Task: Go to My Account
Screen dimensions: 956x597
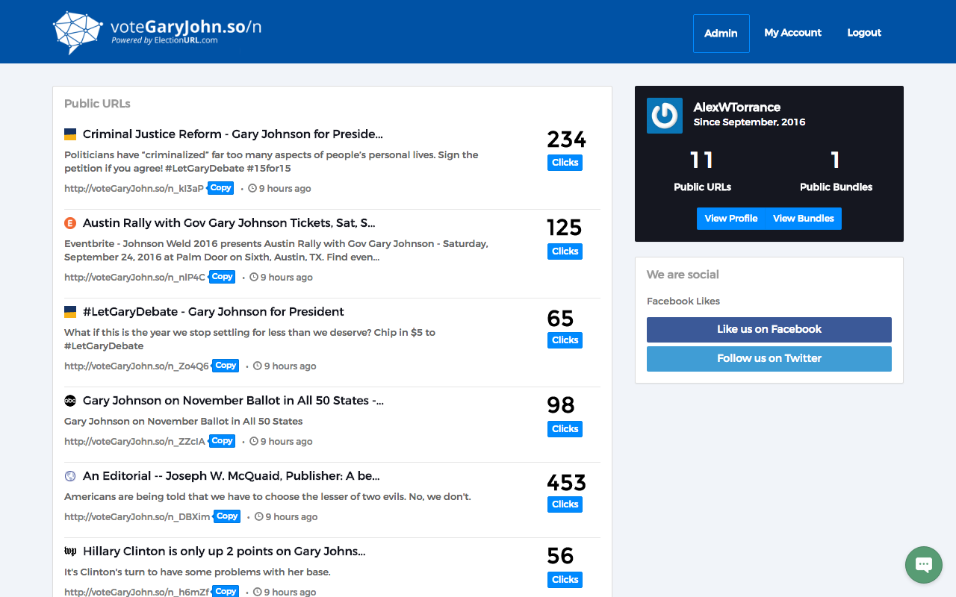Action: point(792,33)
